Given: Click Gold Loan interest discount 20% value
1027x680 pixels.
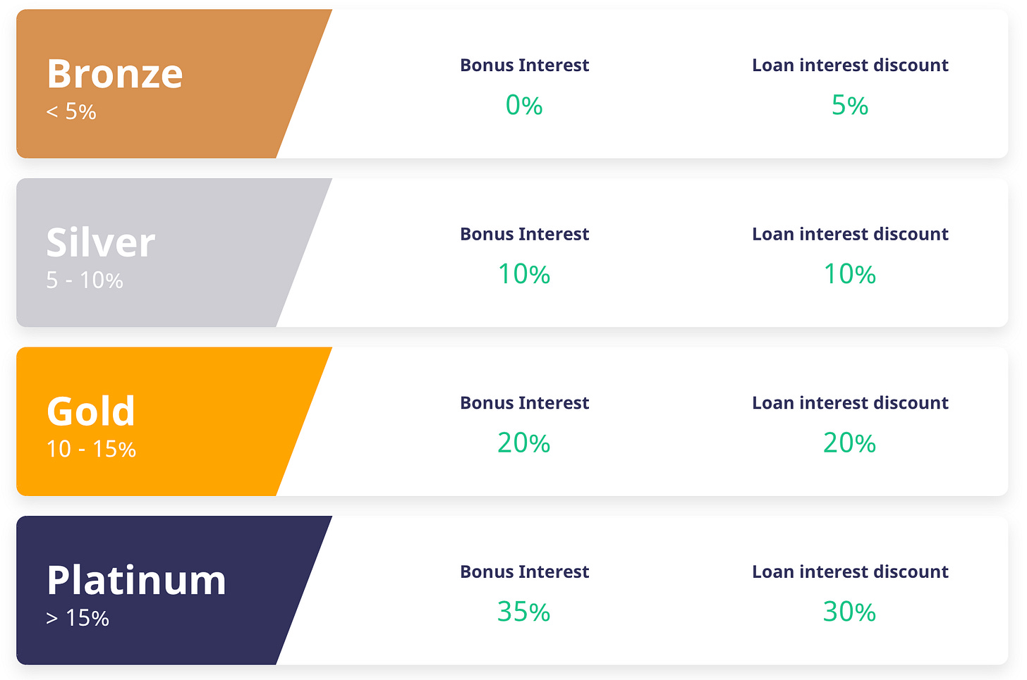Looking at the screenshot, I should (x=850, y=443).
